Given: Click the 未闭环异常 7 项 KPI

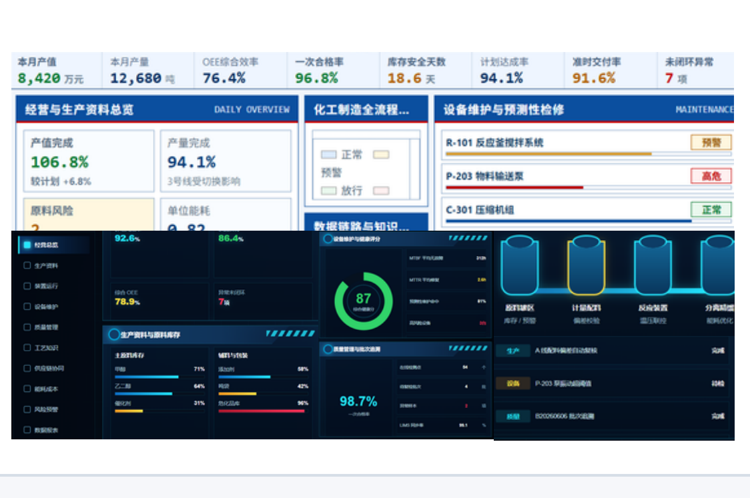Looking at the screenshot, I should (x=696, y=70).
